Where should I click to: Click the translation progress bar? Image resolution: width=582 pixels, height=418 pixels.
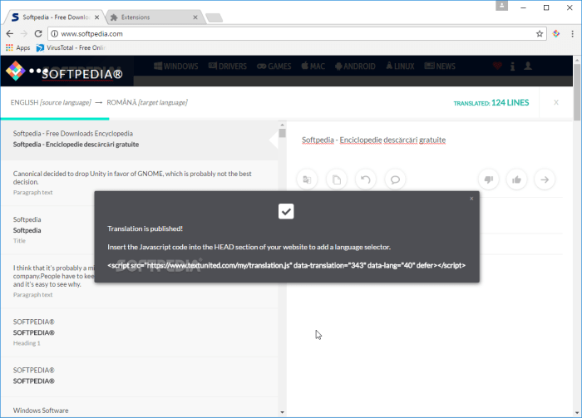[55, 119]
